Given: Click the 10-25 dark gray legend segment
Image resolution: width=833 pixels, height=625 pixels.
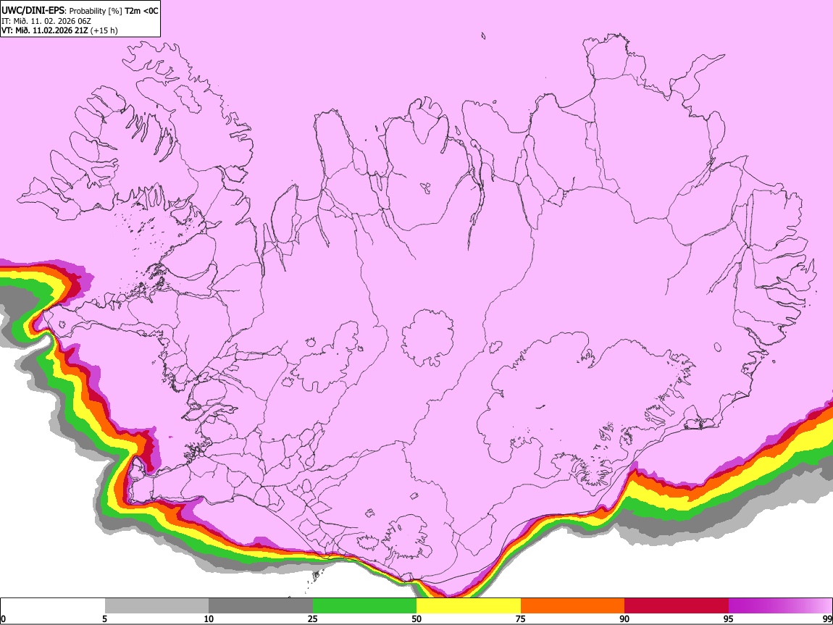Looking at the screenshot, I should [x=261, y=606].
